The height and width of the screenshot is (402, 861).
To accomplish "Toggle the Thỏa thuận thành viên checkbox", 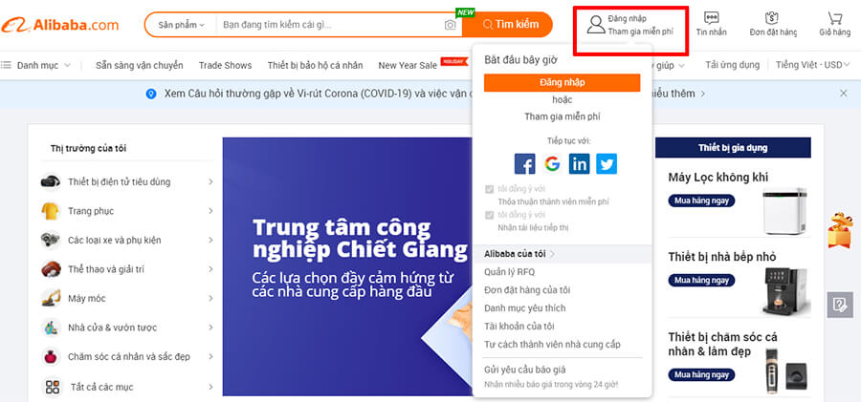I will 489,189.
